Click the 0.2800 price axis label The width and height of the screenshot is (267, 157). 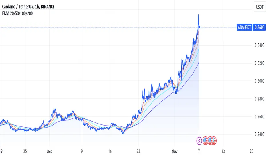(x=259, y=99)
